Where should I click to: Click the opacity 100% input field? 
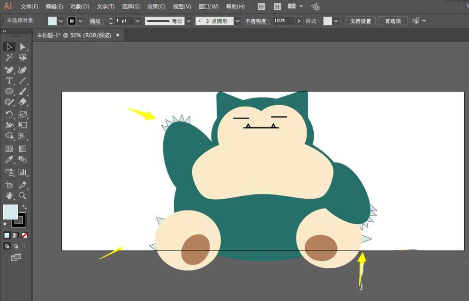pos(284,21)
